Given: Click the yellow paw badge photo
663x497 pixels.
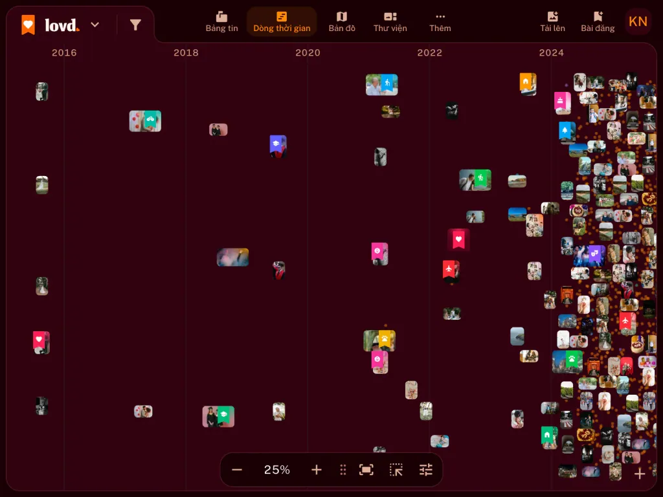Looking at the screenshot, I should pyautogui.click(x=379, y=340).
